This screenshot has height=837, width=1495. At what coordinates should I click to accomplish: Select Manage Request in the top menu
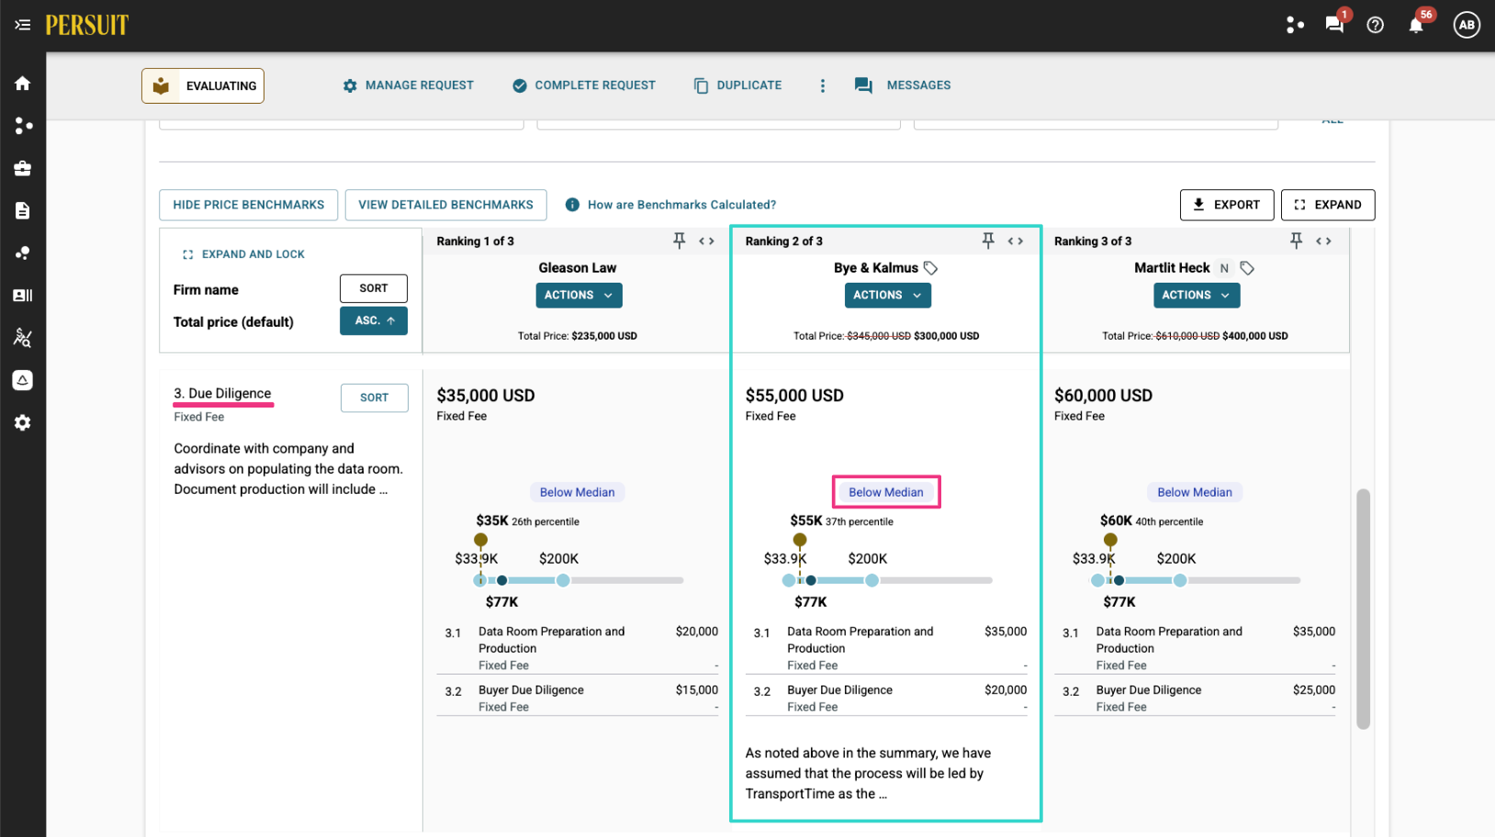(x=409, y=85)
